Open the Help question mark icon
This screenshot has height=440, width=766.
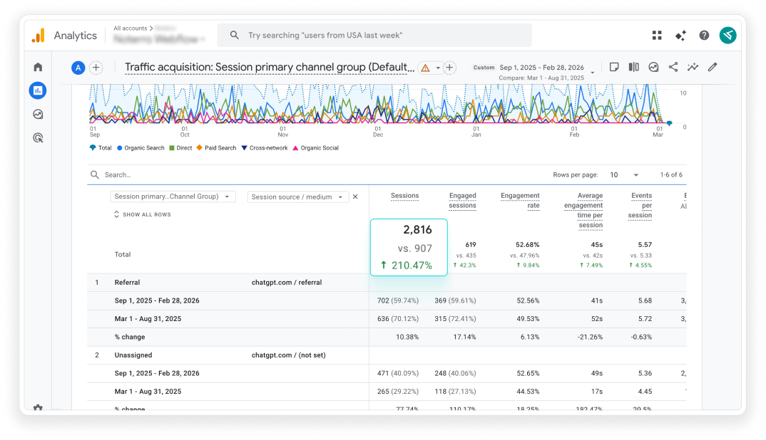point(704,36)
